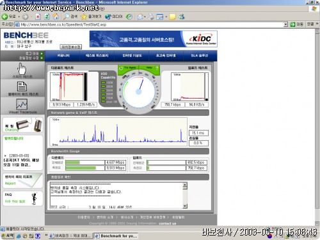
Task: Go to the Home page icon
Action: pyautogui.click(x=56, y=17)
